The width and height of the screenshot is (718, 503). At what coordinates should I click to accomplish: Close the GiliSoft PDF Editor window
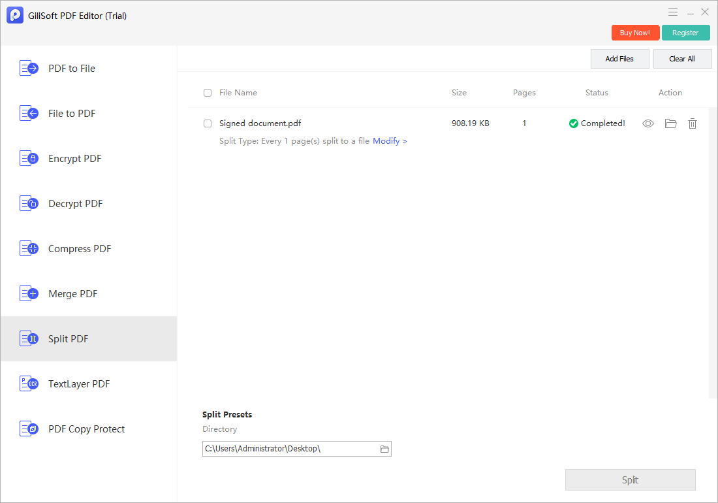(x=705, y=12)
